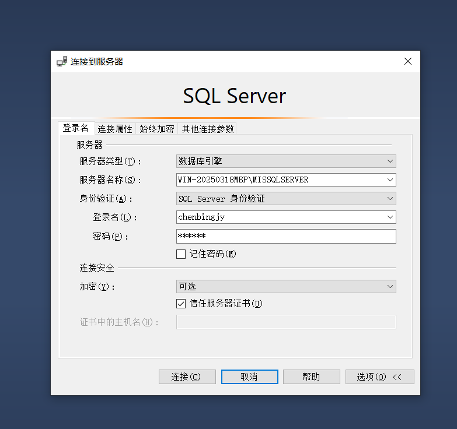Open the 服务器类型 dropdown showing 数据库引擎
The height and width of the screenshot is (429, 457).
click(x=286, y=161)
